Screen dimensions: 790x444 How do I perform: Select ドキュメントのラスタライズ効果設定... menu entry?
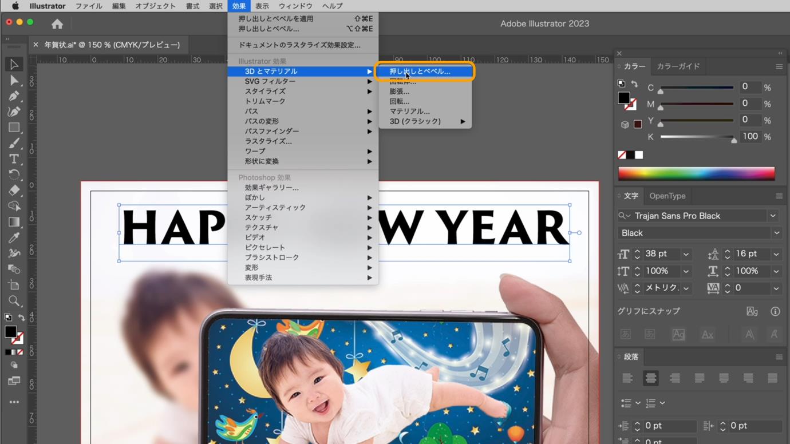click(x=303, y=45)
